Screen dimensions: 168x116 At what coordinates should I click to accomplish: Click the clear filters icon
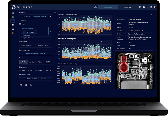coord(31,85)
